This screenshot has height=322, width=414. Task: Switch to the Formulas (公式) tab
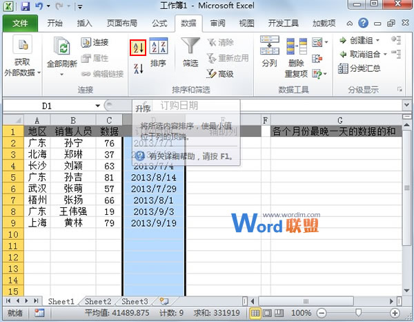tap(159, 23)
